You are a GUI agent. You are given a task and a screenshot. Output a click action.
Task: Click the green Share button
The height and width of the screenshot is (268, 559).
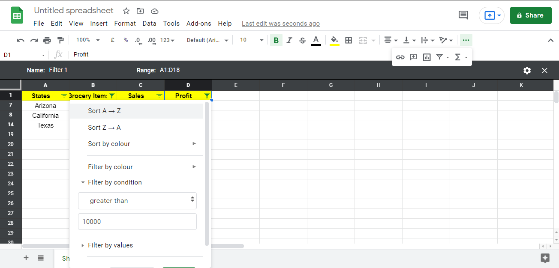pos(531,15)
